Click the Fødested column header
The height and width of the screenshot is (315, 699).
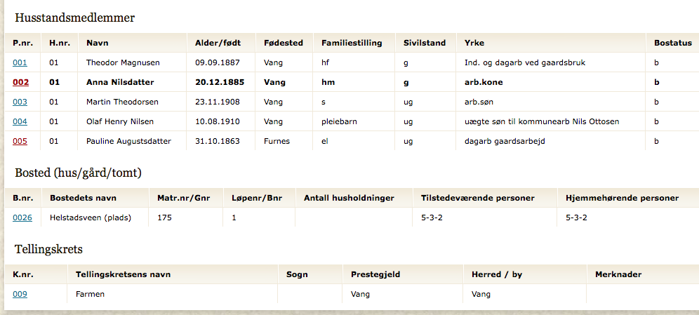[284, 43]
